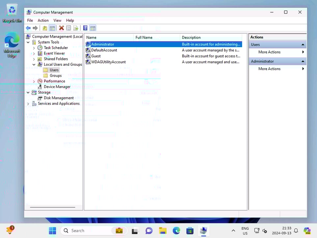Open the View menu
The width and height of the screenshot is (317, 238).
pos(57,20)
